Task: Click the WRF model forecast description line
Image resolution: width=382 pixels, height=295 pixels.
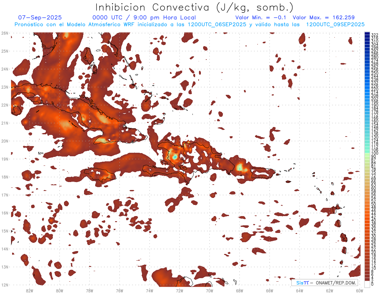Action: pos(189,25)
